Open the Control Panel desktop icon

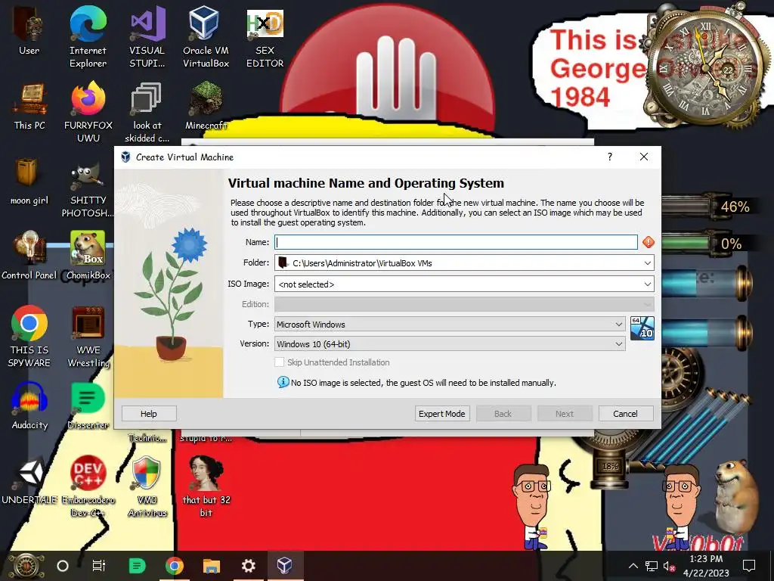pos(29,256)
